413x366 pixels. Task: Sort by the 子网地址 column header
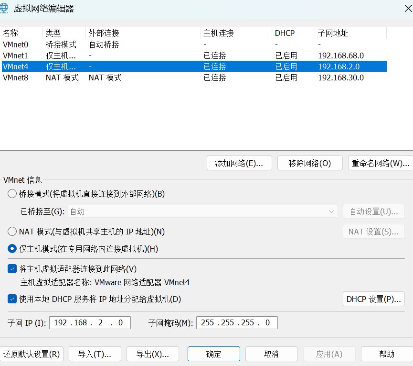point(351,33)
